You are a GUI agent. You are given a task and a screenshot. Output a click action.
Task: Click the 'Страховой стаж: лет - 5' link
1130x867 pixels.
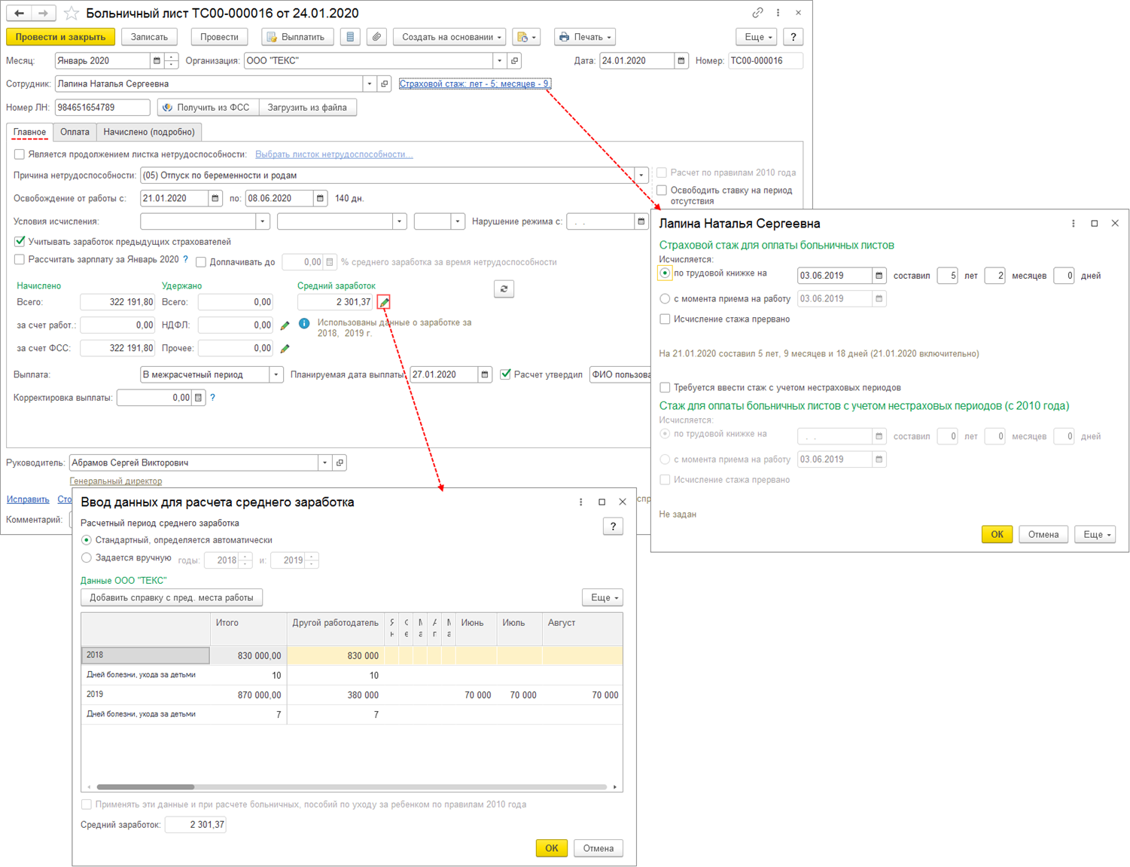coord(474,84)
